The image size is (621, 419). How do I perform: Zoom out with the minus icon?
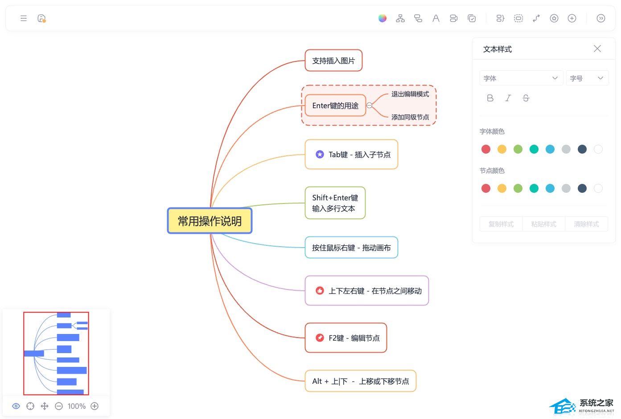pyautogui.click(x=59, y=406)
